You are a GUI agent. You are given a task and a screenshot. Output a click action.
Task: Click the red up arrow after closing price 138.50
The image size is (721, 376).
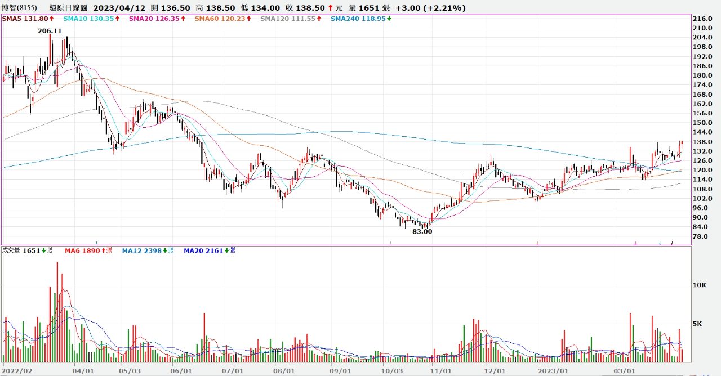[x=330, y=8]
